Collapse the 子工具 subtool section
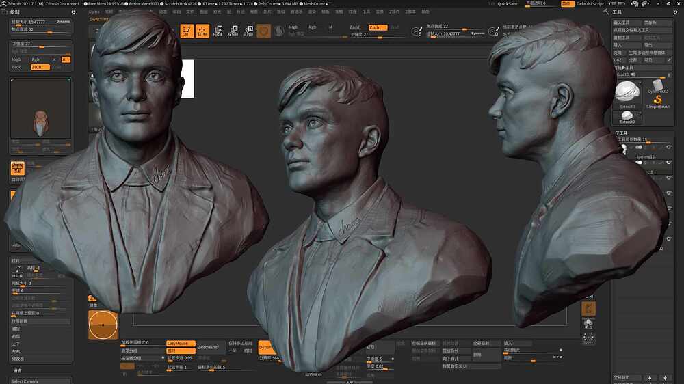684x384 pixels. coord(621,133)
